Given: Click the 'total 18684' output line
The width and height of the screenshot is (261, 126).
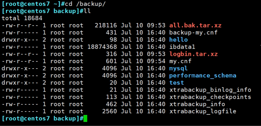Looking at the screenshot, I should pyautogui.click(x=22, y=18).
